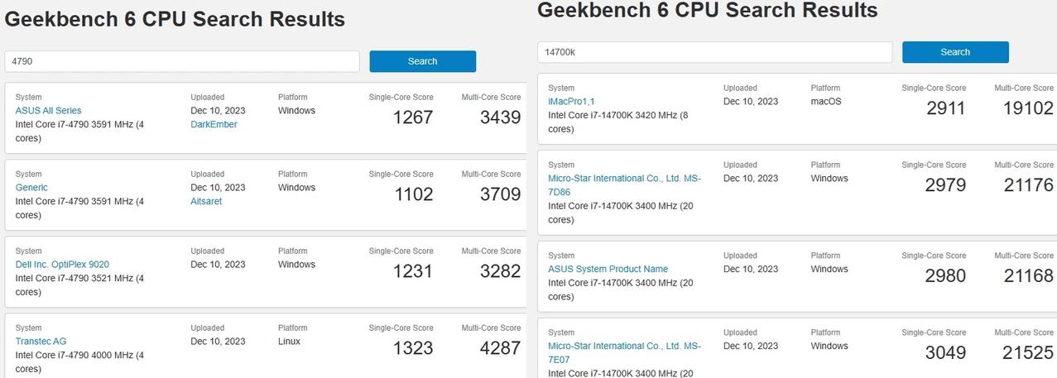
Task: Open the Dell Inc. OptiPlex 9020 result
Action: pyautogui.click(x=62, y=265)
